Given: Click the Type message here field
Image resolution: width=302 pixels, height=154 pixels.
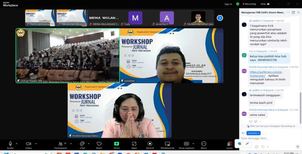Looking at the screenshot, I should coord(267,138).
